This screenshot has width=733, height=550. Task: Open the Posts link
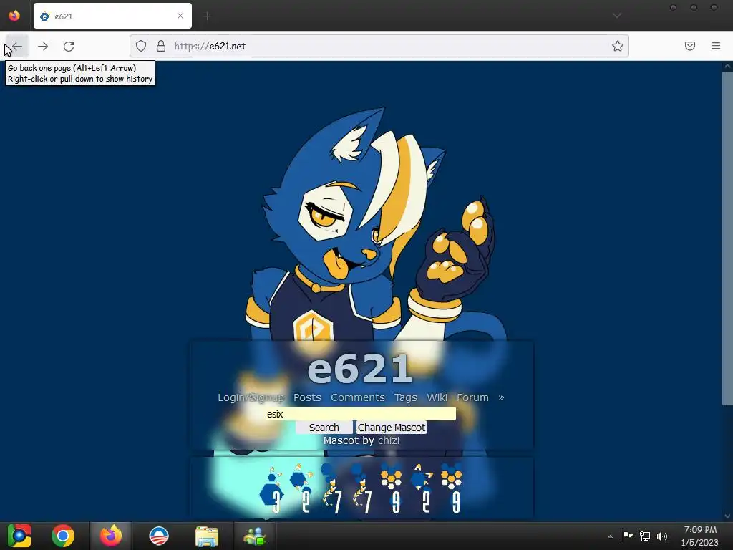pyautogui.click(x=307, y=397)
